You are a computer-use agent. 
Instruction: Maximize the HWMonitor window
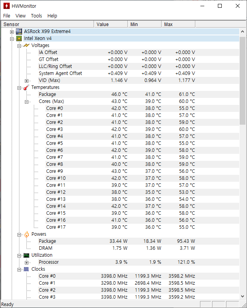click(x=220, y=6)
